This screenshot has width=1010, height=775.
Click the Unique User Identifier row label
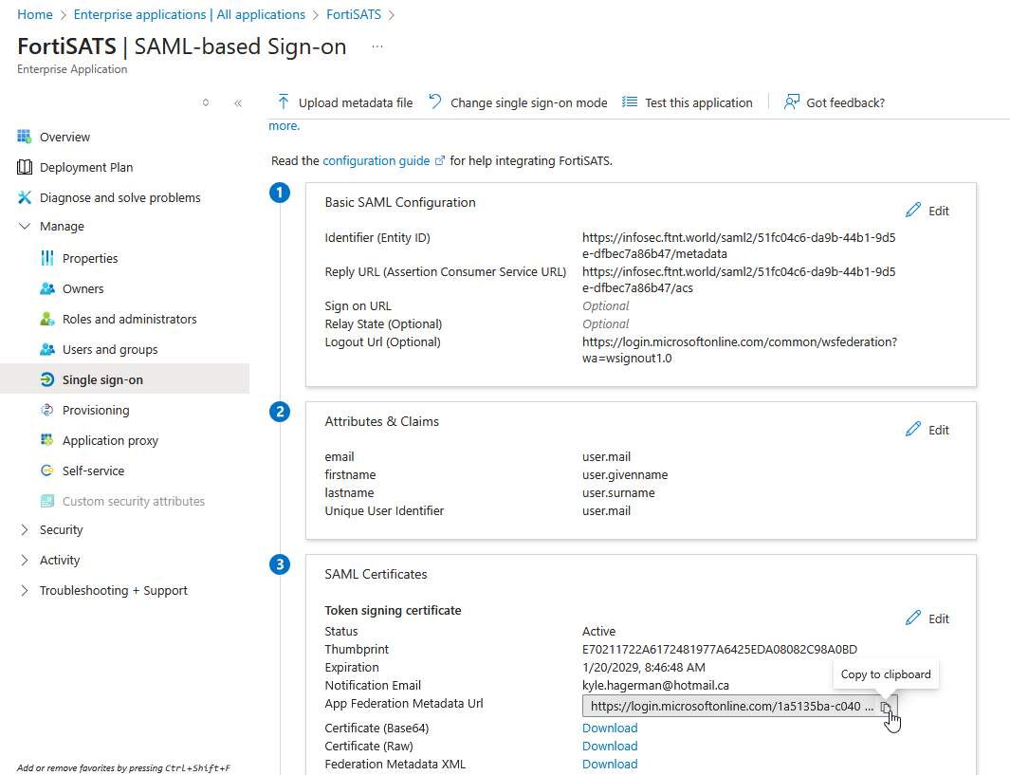(x=384, y=511)
